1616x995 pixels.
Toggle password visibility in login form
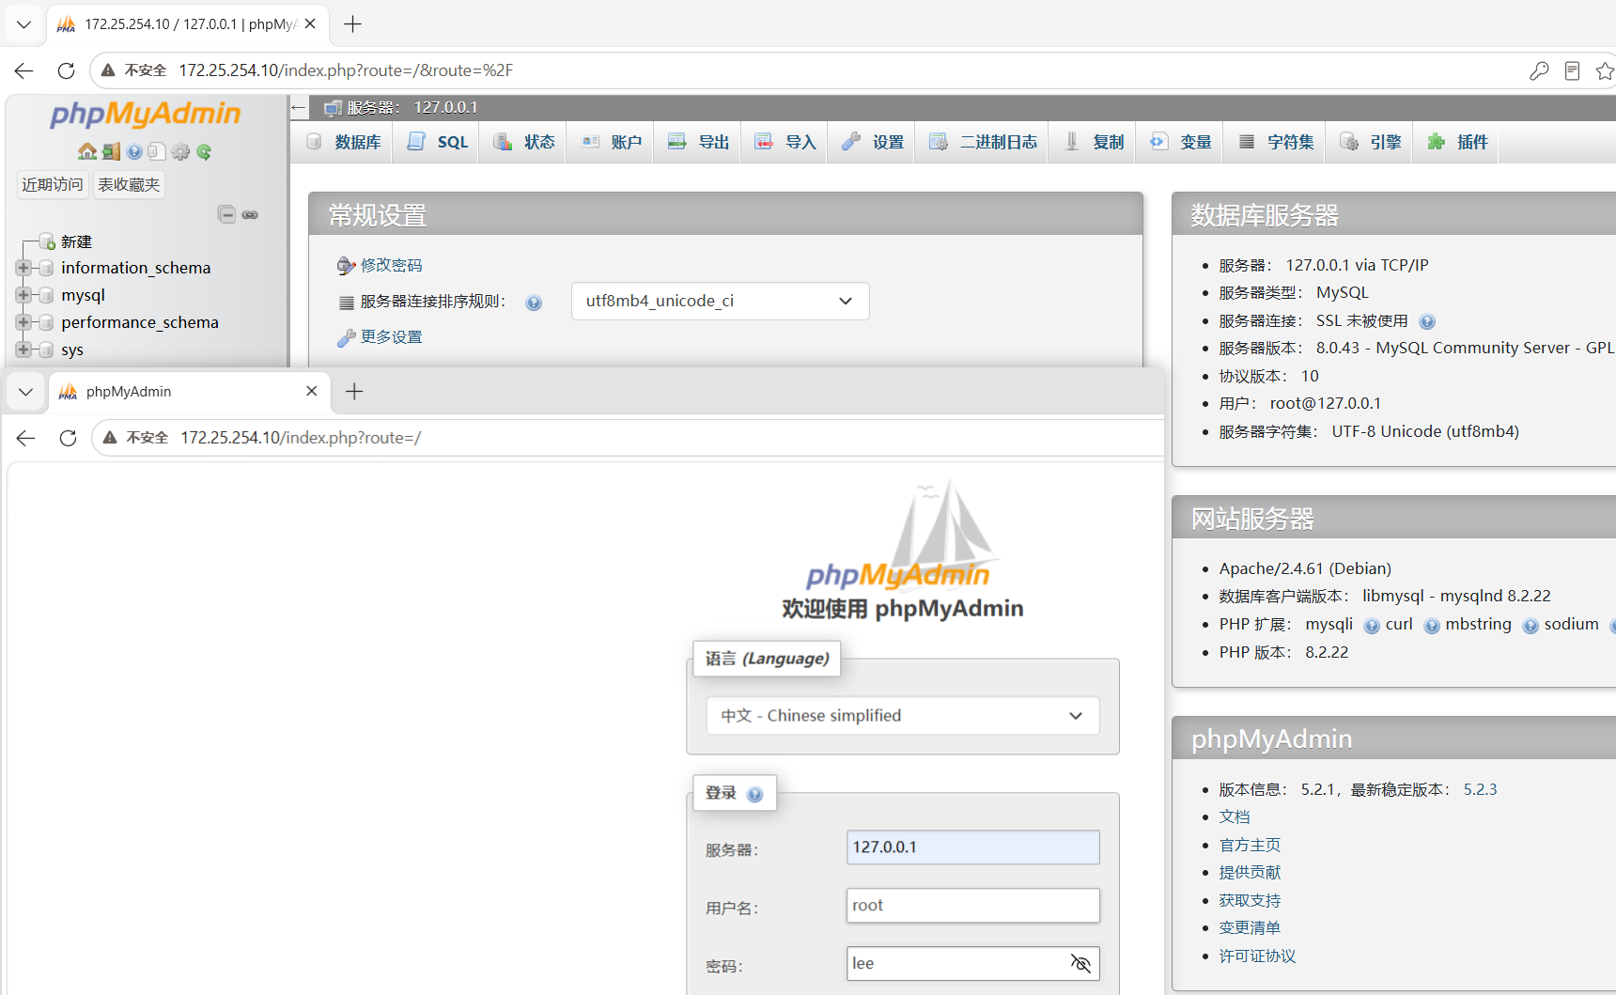[x=1080, y=963]
